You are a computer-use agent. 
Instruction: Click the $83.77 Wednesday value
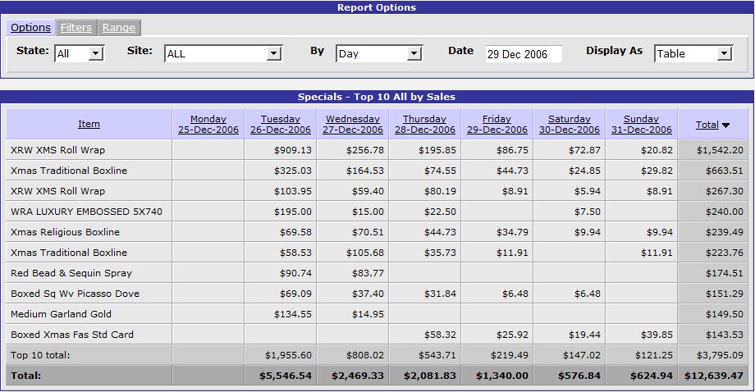point(368,273)
